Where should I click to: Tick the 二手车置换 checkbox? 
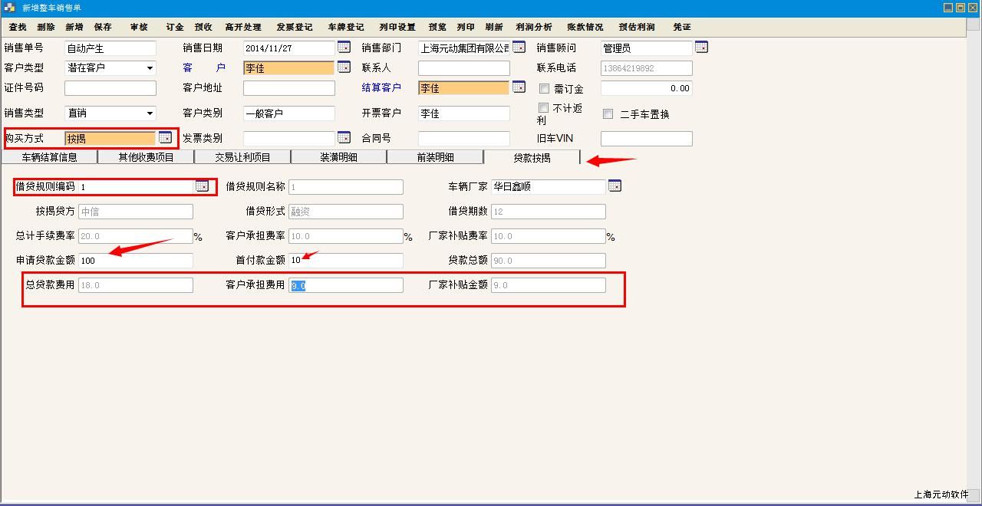pos(608,114)
